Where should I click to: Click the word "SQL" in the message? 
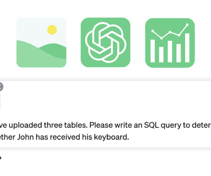[x=151, y=125]
